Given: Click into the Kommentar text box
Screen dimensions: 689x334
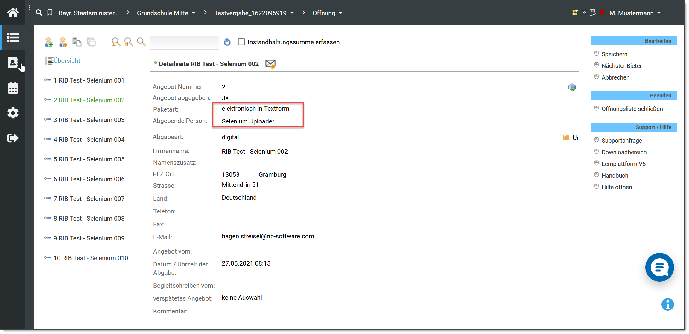Looking at the screenshot, I should pos(314,317).
